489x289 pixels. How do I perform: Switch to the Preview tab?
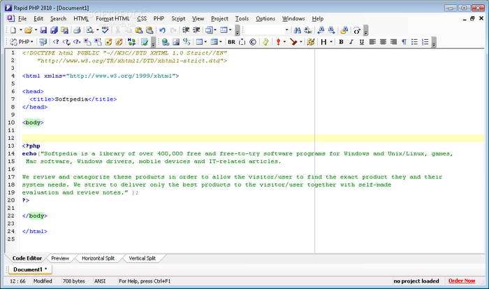tap(60, 258)
